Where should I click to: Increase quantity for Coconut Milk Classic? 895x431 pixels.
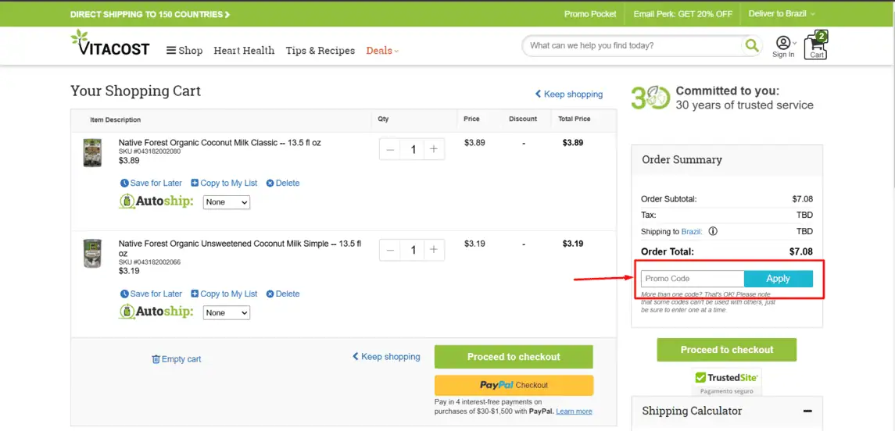(x=434, y=149)
